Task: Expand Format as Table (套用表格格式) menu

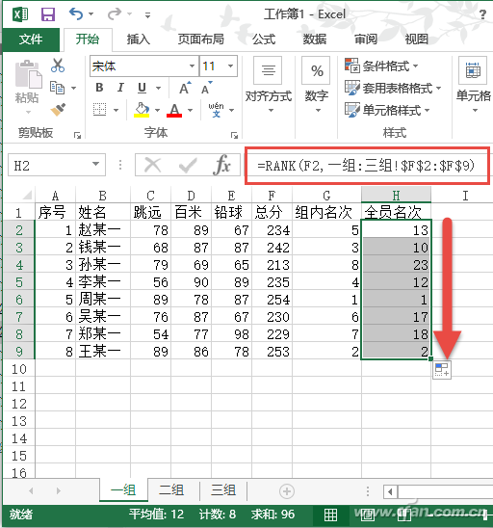Action: pos(393,88)
